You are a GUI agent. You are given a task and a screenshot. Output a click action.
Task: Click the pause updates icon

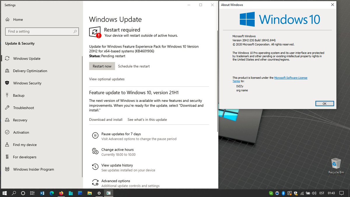point(95,135)
